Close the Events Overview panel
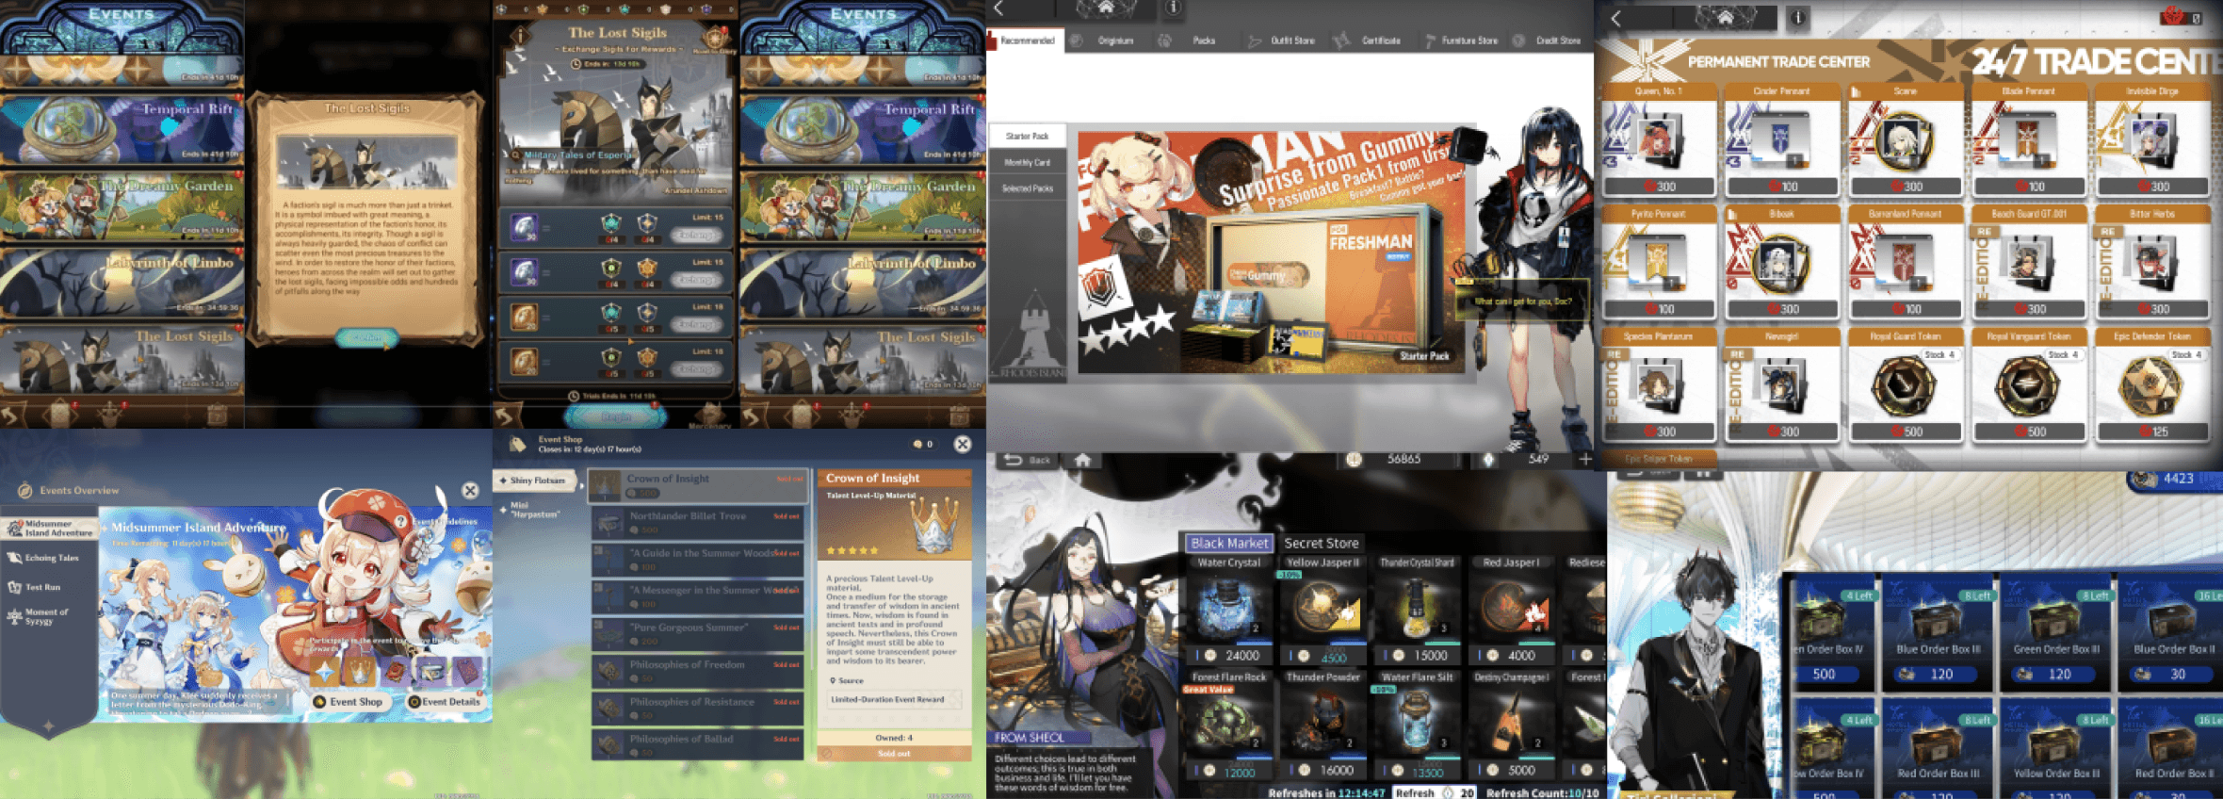Screen dimensions: 2223x799 470,490
